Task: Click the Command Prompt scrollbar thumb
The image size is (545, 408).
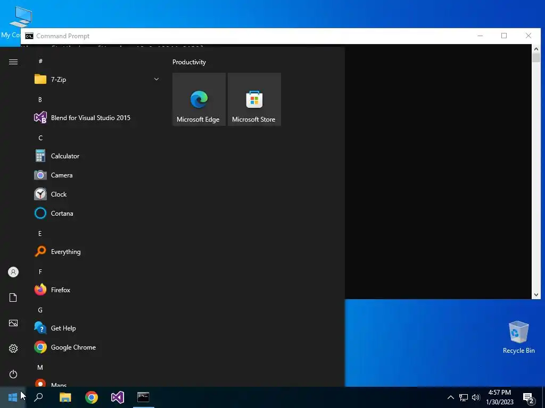Action: [x=536, y=57]
